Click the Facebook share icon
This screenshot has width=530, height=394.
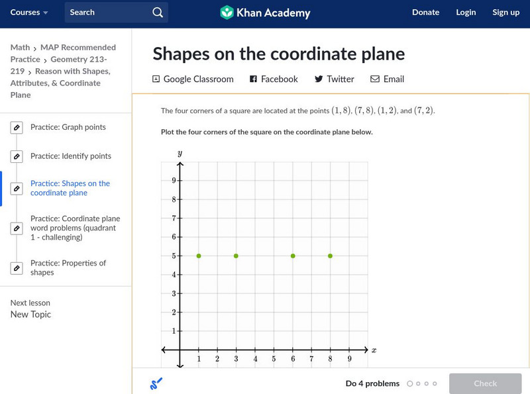[253, 79]
